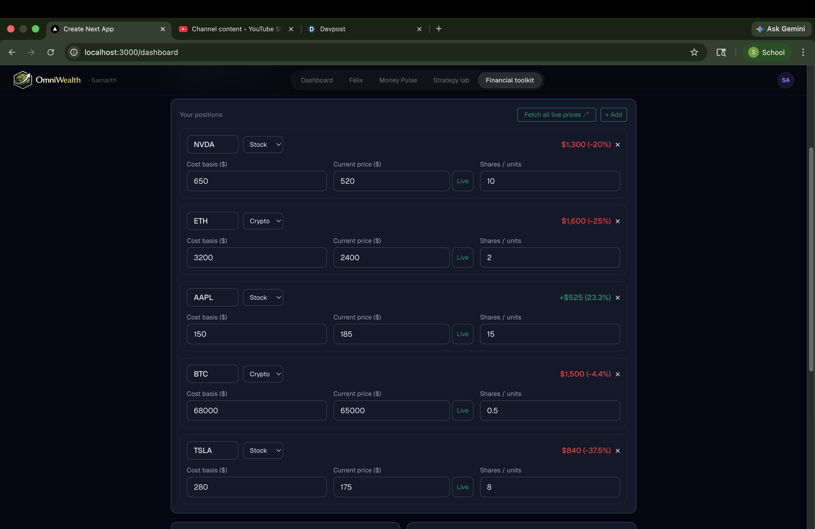The width and height of the screenshot is (815, 529).
Task: Click Live button for NVDA price
Action: click(x=462, y=181)
